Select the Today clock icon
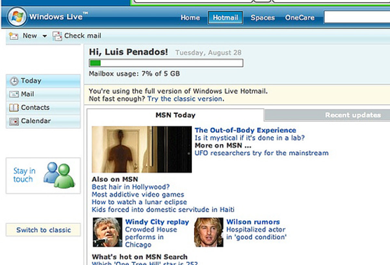The image size is (390, 265). (14, 81)
